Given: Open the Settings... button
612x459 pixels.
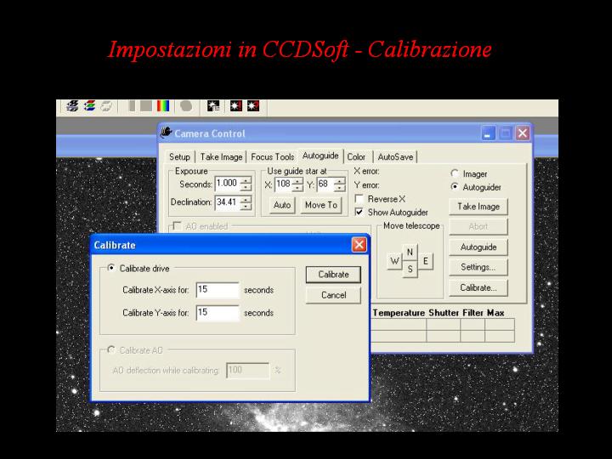Looking at the screenshot, I should 479,268.
